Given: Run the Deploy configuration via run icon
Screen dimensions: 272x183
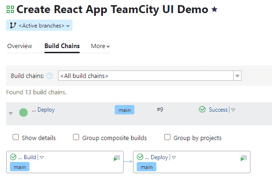Looking at the screenshot, I should (244, 158).
